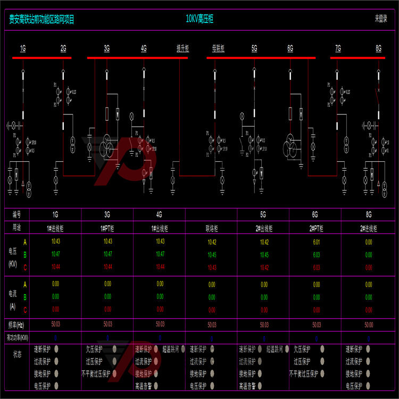The width and height of the screenshot is (399, 399).
Task: Click 4G 速断保护 indicator lamp
Action: pyautogui.click(x=156, y=349)
